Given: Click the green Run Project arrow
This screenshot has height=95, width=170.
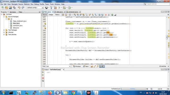Looking at the screenshot, I should tap(59, 8).
